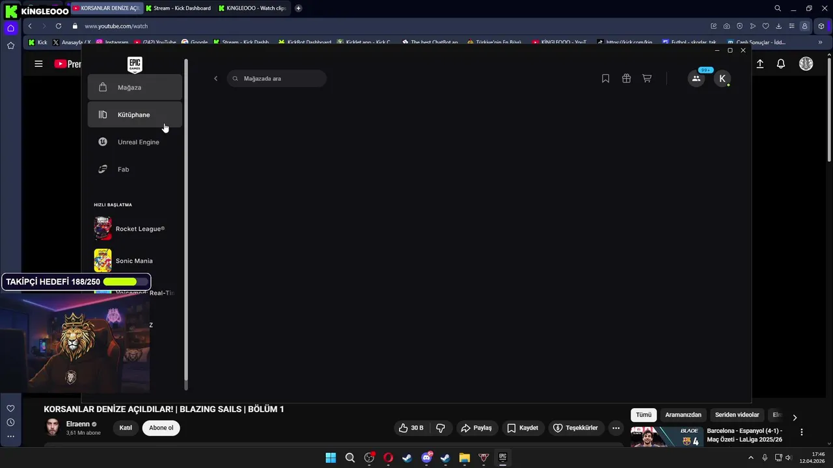Screen dimensions: 833x468
Task: Open options for Barcelona video suggestion
Action: (x=802, y=432)
